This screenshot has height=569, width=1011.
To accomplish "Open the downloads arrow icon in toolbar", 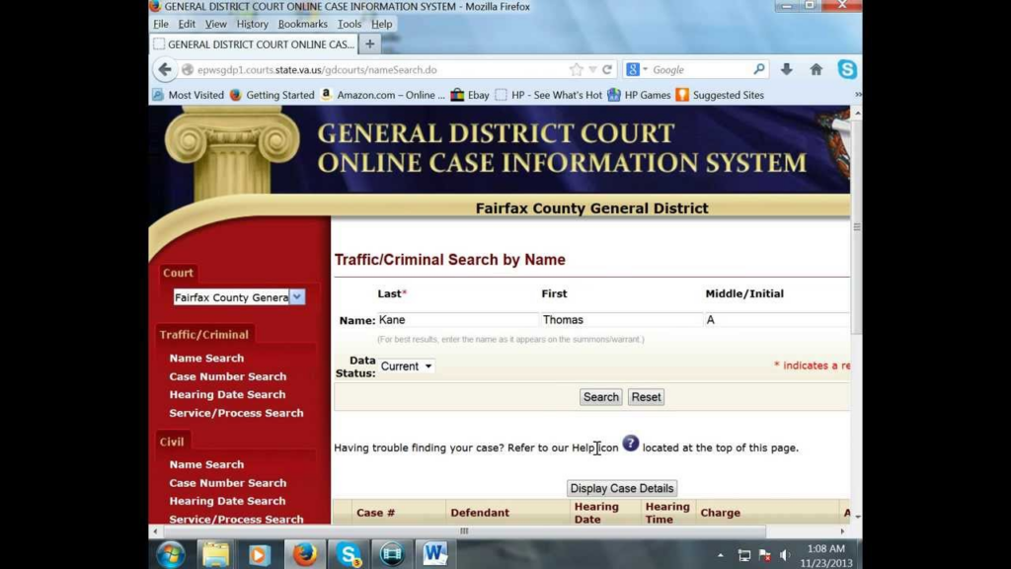I will (786, 70).
